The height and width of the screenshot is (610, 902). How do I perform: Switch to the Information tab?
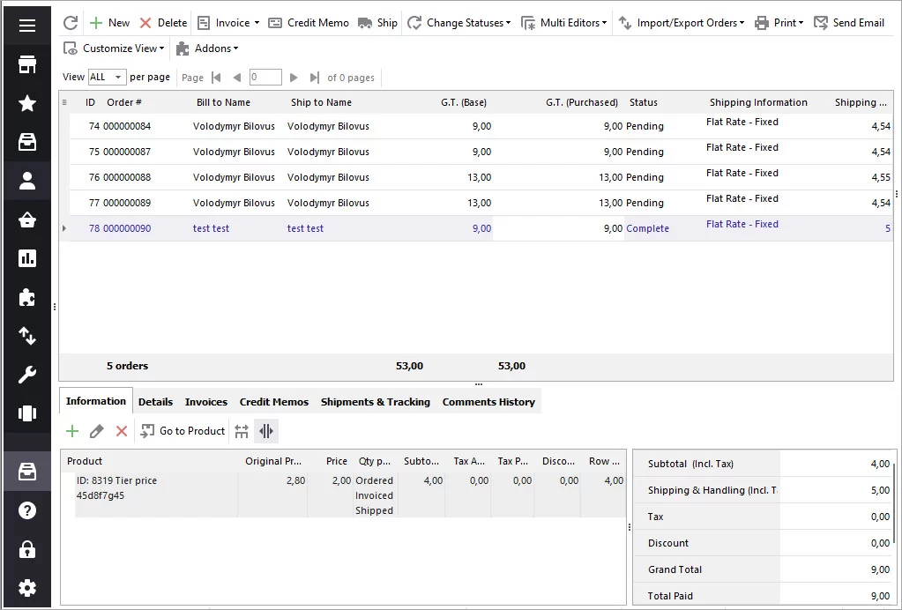pyautogui.click(x=96, y=401)
